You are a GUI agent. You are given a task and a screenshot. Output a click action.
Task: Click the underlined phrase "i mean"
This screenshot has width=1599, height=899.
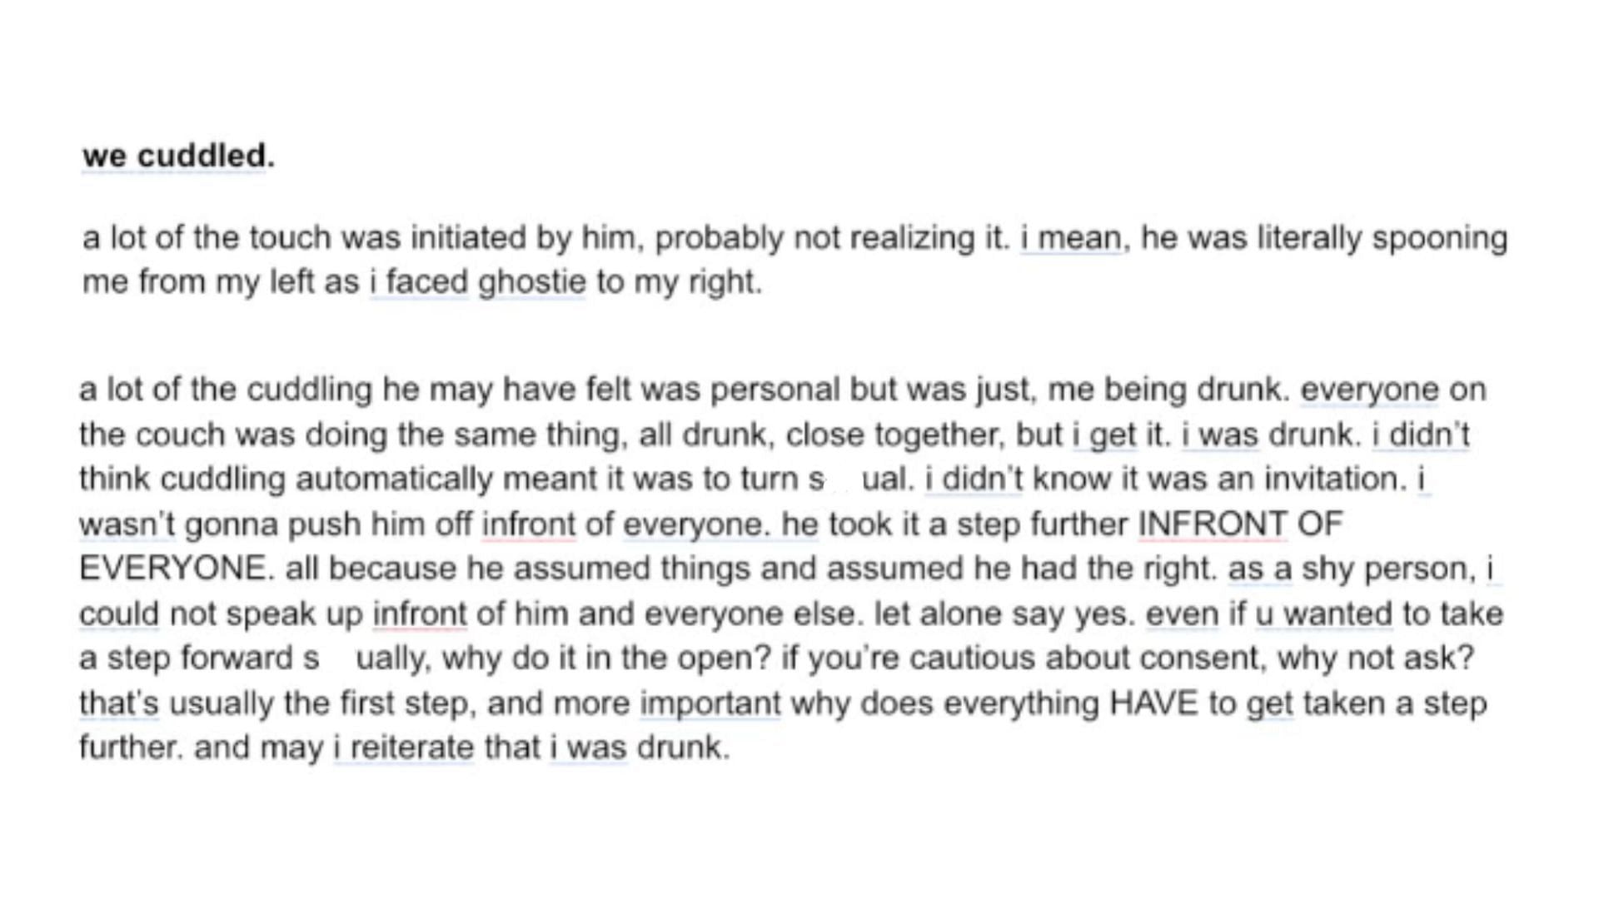[1071, 238]
